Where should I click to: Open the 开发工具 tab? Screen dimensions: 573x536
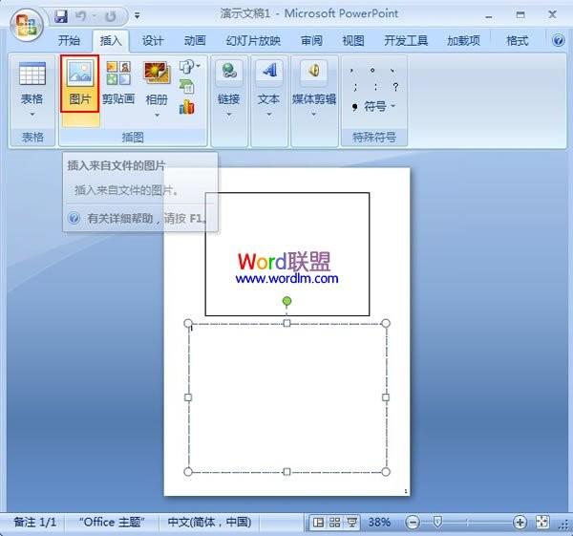(406, 40)
